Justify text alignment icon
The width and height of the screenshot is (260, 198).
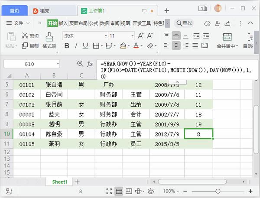tap(195, 45)
